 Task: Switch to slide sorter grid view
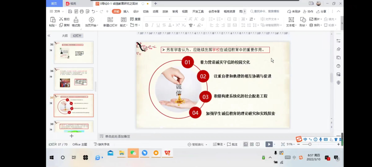point(252,144)
